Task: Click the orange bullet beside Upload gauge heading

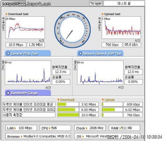Action: point(103,99)
